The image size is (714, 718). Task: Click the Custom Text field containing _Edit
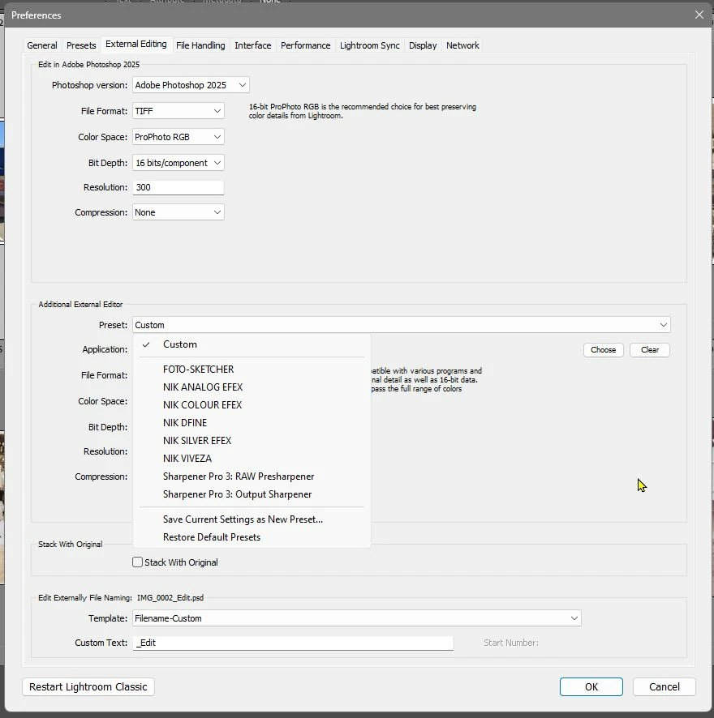(x=293, y=643)
